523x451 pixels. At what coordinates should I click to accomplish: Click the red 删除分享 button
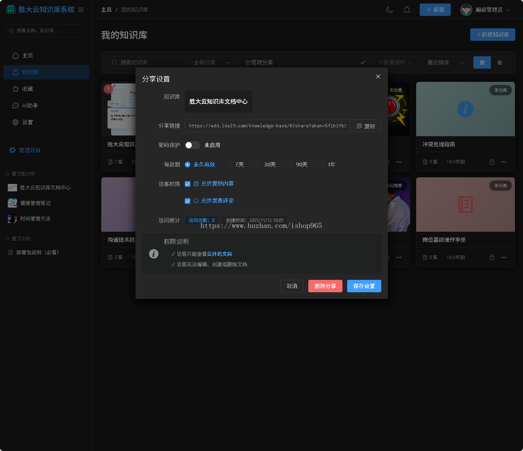pyautogui.click(x=325, y=286)
